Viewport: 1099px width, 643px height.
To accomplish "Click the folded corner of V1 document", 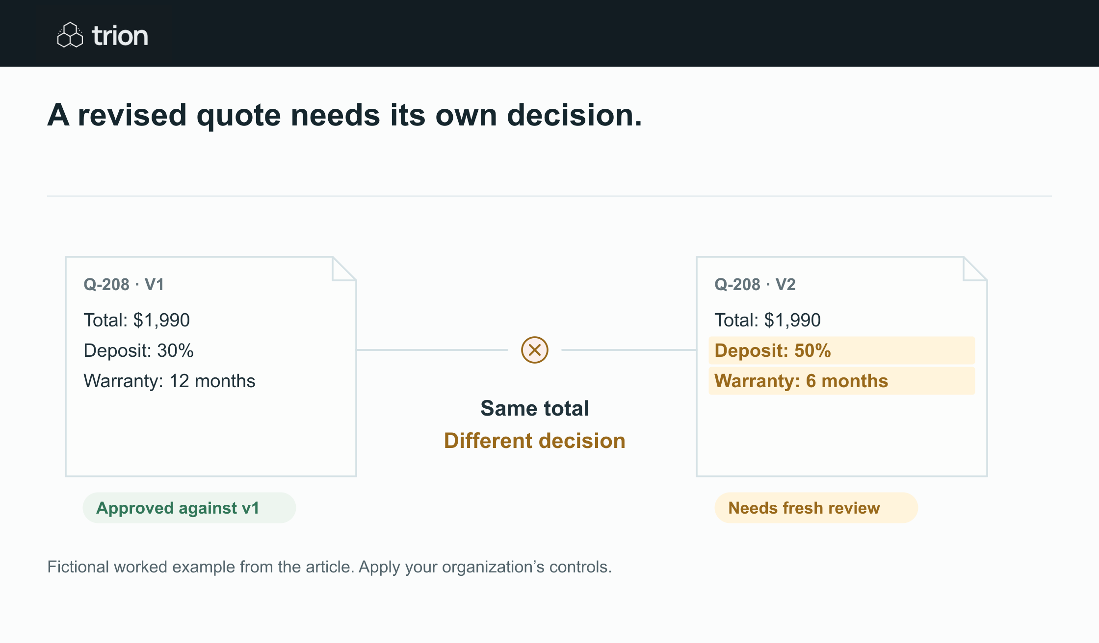I will pyautogui.click(x=344, y=269).
